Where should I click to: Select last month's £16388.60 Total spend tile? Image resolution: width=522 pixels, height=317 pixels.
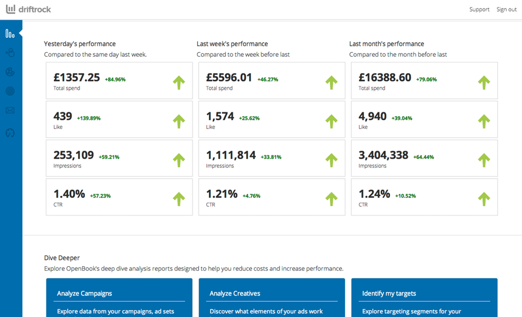pos(424,80)
